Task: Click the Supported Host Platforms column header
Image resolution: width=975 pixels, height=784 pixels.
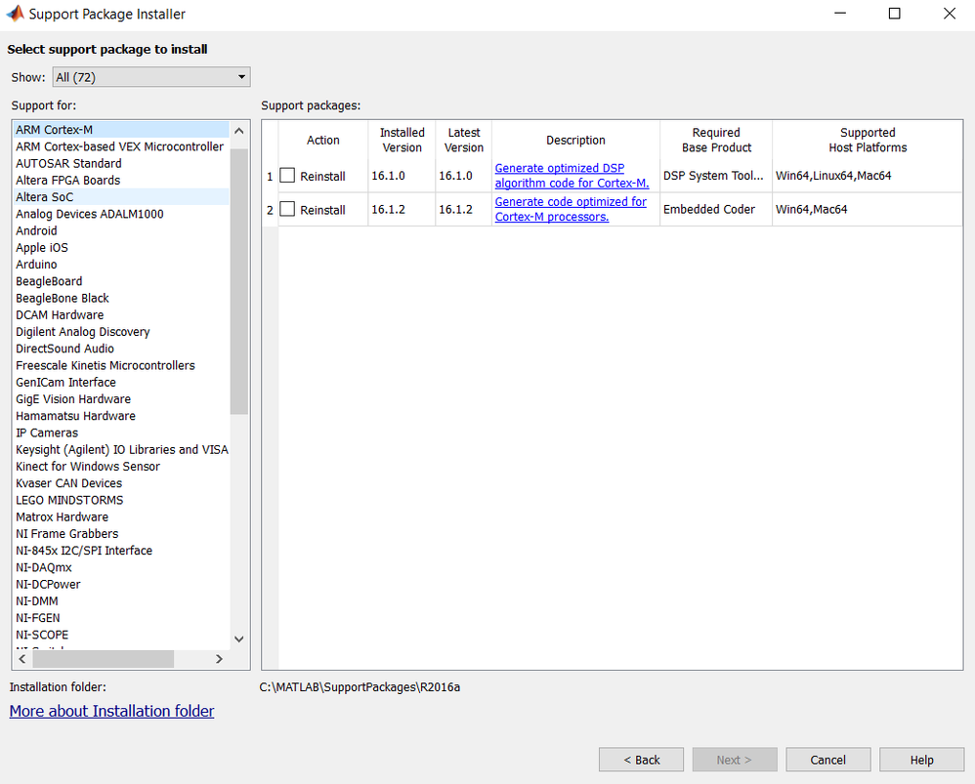Action: 868,140
